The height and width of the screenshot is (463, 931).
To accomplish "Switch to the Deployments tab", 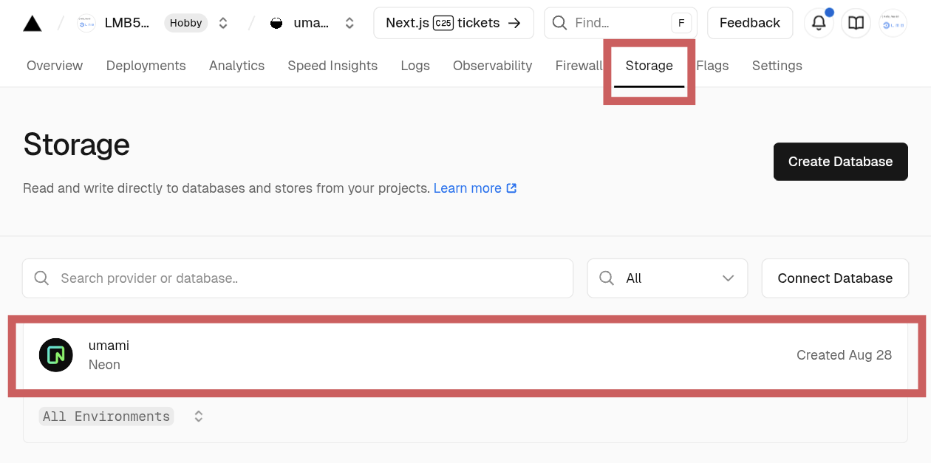I will (146, 66).
